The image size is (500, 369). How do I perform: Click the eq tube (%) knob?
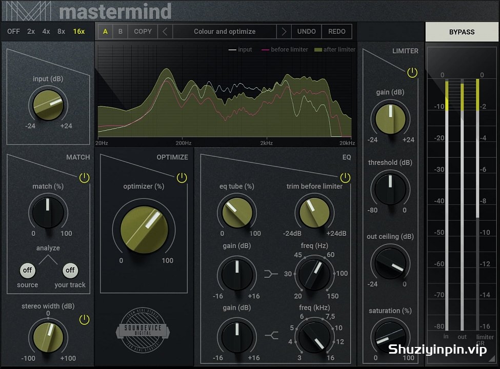237,212
